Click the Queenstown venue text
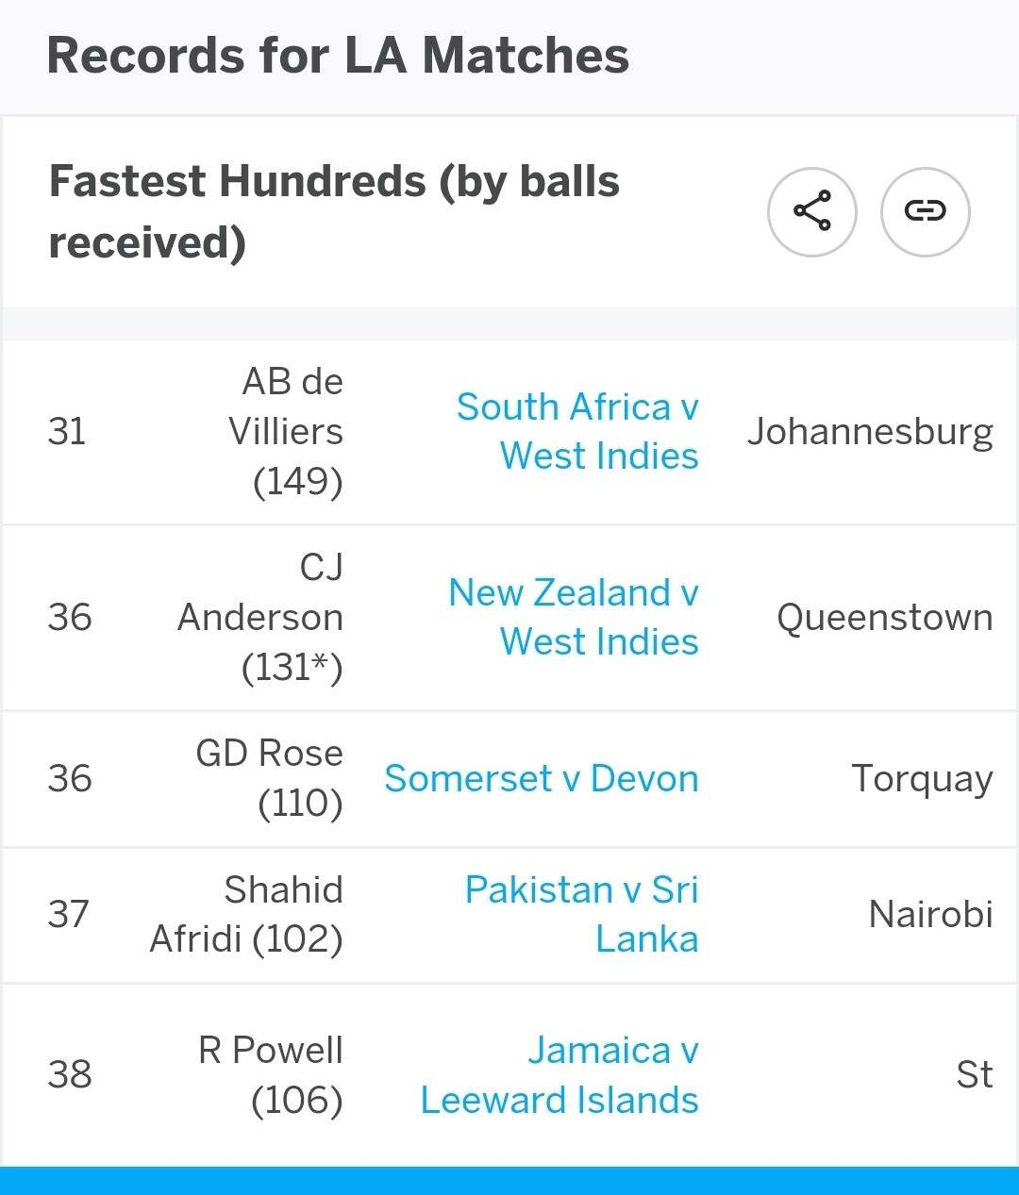The width and height of the screenshot is (1019, 1195). [x=885, y=617]
